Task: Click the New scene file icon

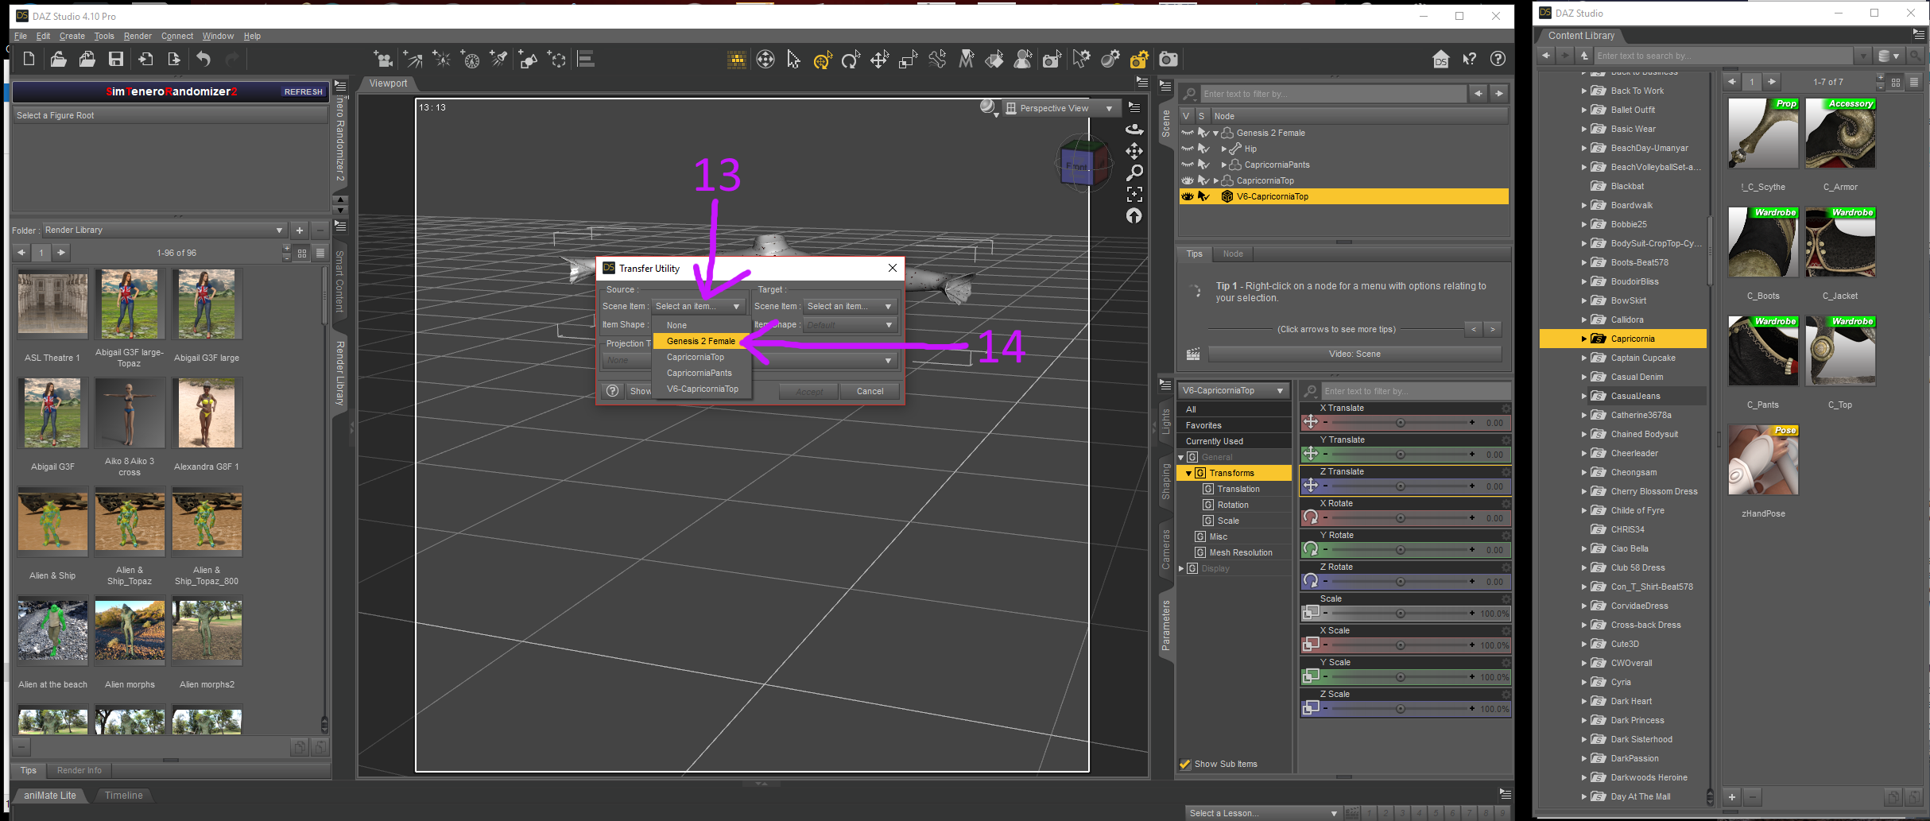Action: [x=29, y=59]
